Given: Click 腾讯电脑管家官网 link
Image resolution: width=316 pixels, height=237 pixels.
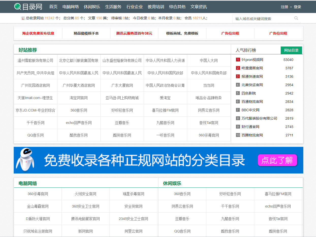Looking at the screenshot, I should pos(86,219).
